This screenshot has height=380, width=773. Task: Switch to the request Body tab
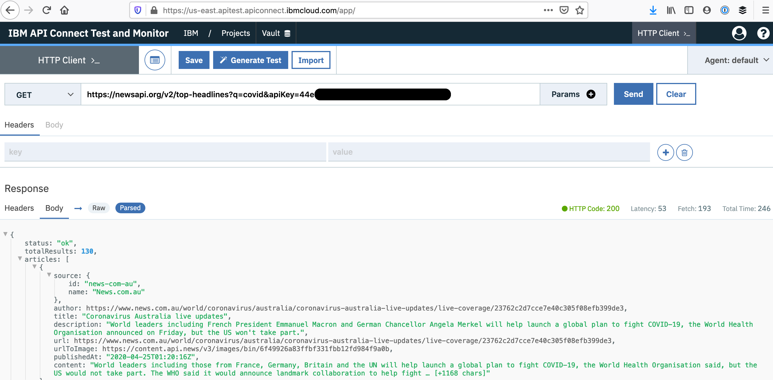click(54, 125)
